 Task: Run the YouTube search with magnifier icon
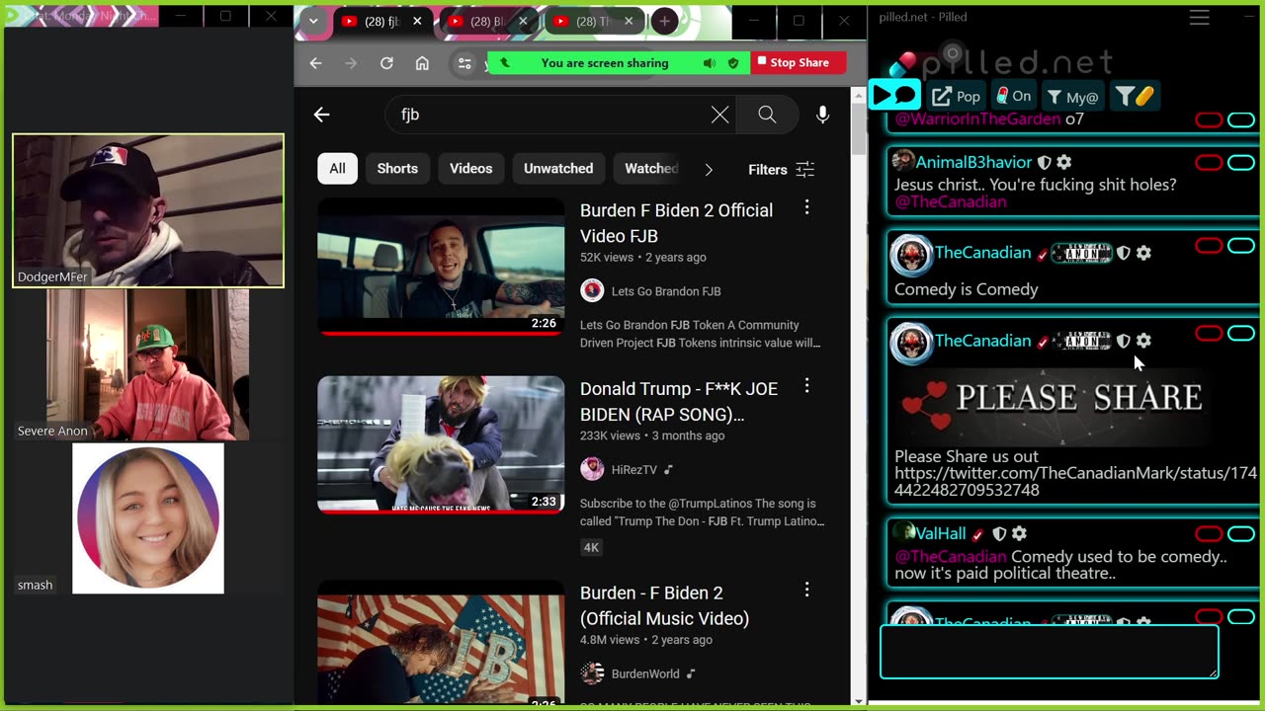(767, 115)
